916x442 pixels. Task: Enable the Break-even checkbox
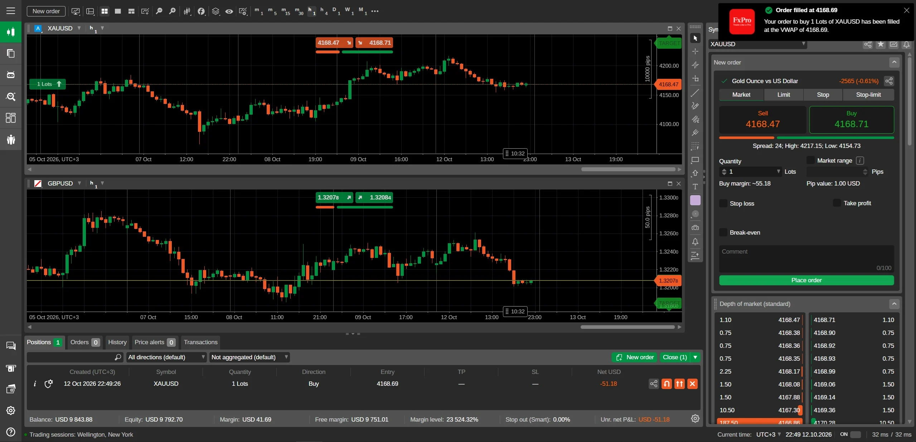point(723,232)
